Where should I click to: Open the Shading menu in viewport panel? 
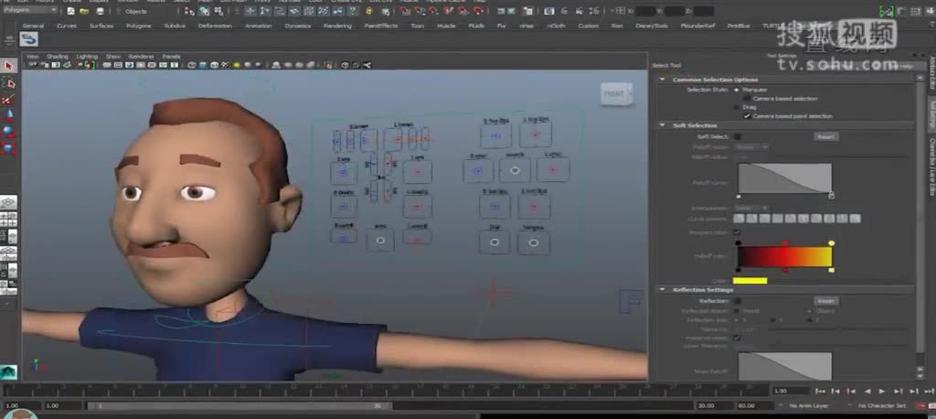pyautogui.click(x=57, y=56)
